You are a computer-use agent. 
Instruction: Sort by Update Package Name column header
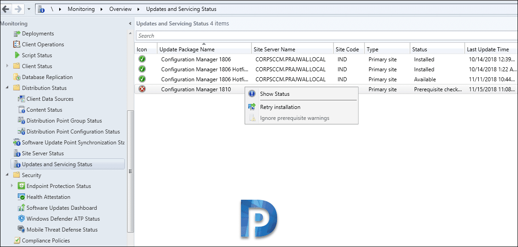point(204,49)
